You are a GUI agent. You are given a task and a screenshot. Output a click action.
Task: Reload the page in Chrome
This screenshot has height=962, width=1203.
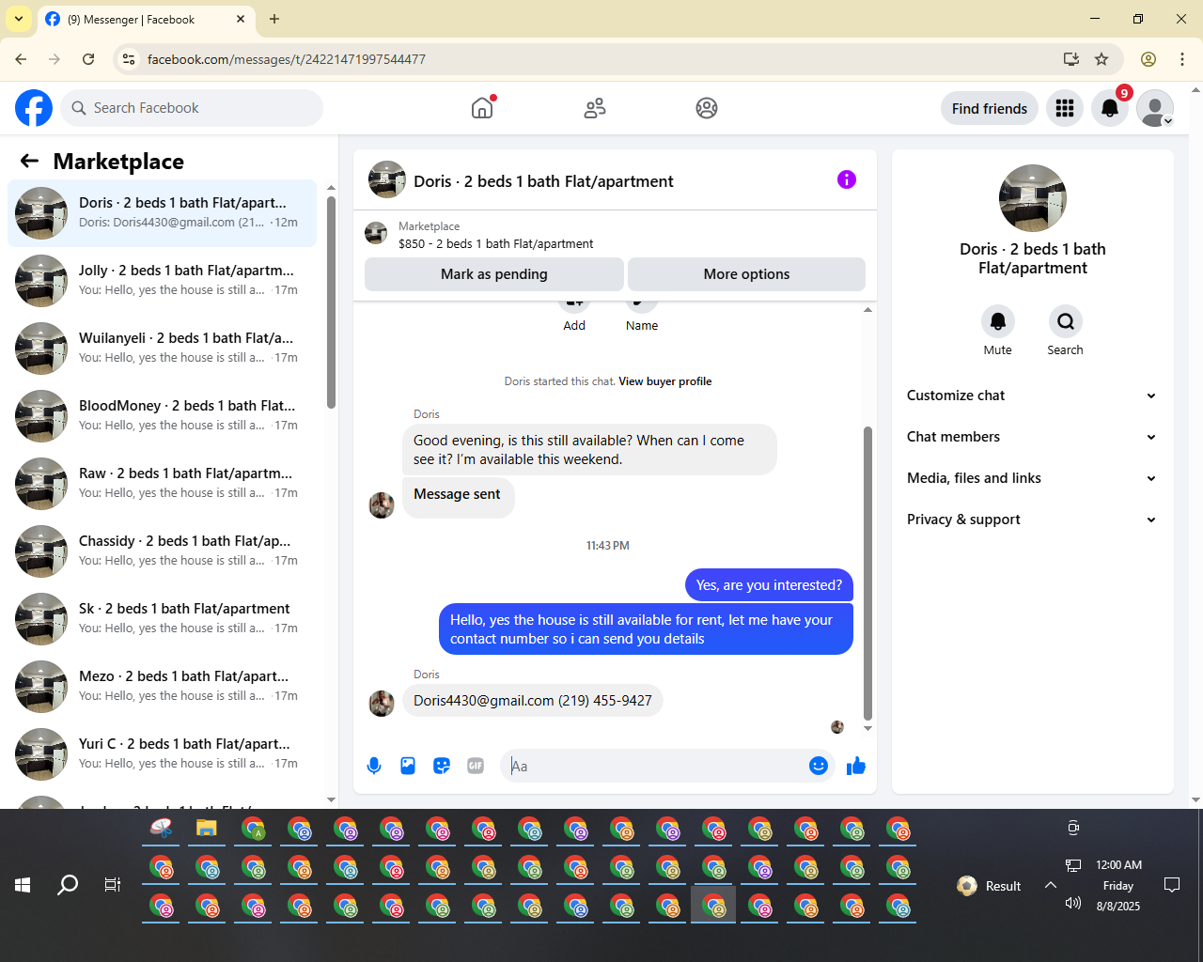pos(88,59)
